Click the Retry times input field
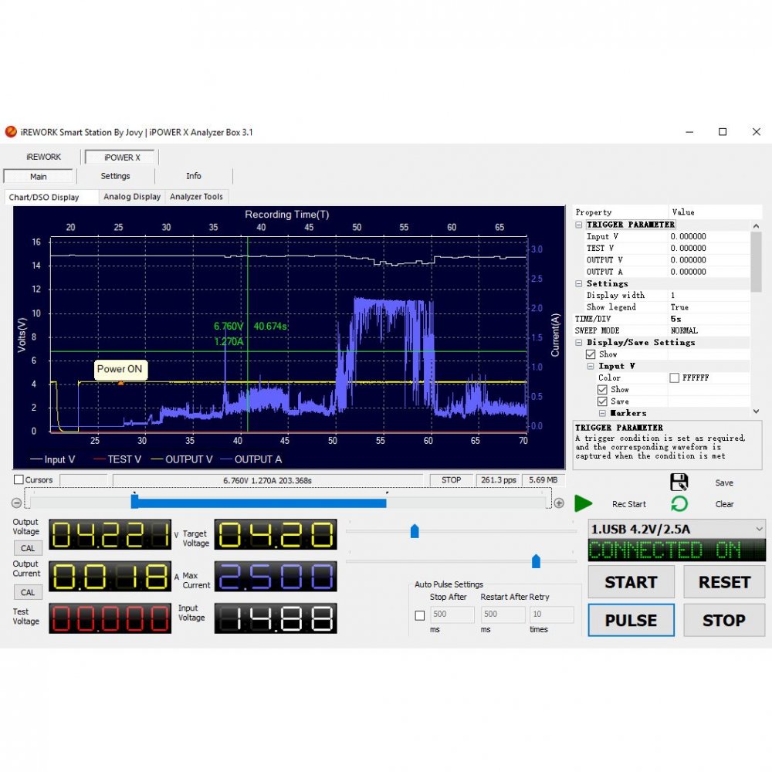 [x=551, y=614]
